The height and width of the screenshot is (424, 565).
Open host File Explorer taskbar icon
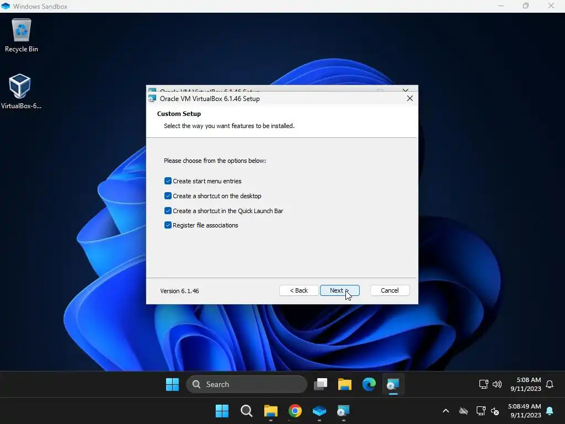pos(270,411)
